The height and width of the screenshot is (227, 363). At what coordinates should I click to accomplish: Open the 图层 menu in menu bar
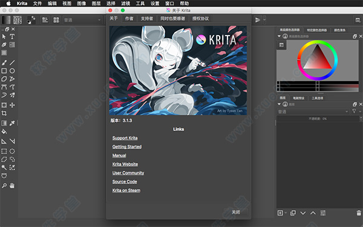tap(96, 3)
